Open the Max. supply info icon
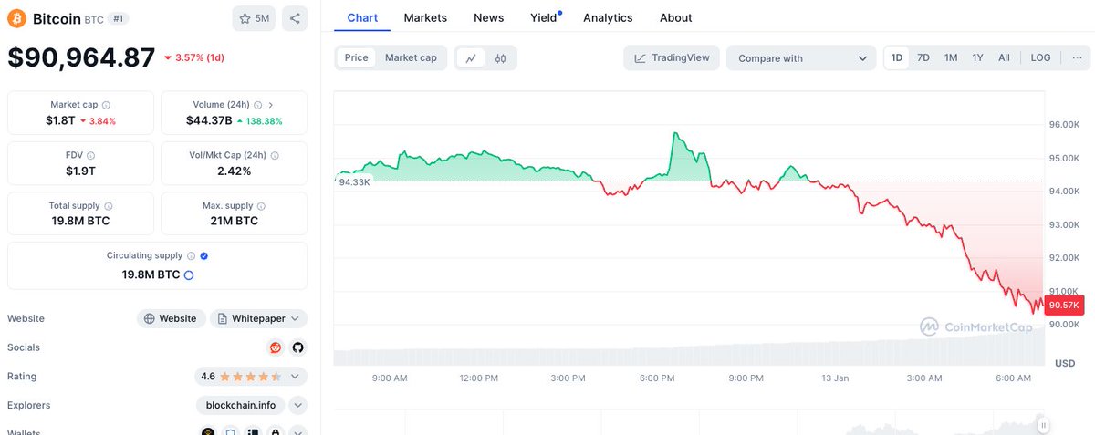The width and height of the screenshot is (1095, 435). coord(262,206)
